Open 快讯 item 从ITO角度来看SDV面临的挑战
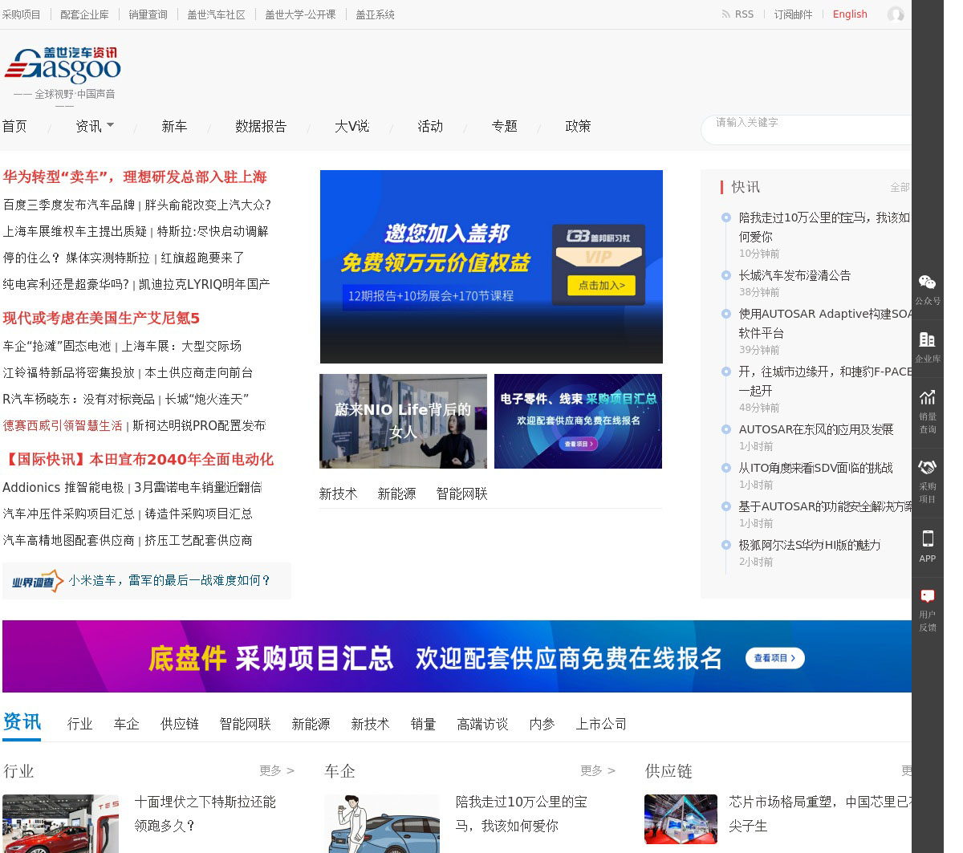 816,468
